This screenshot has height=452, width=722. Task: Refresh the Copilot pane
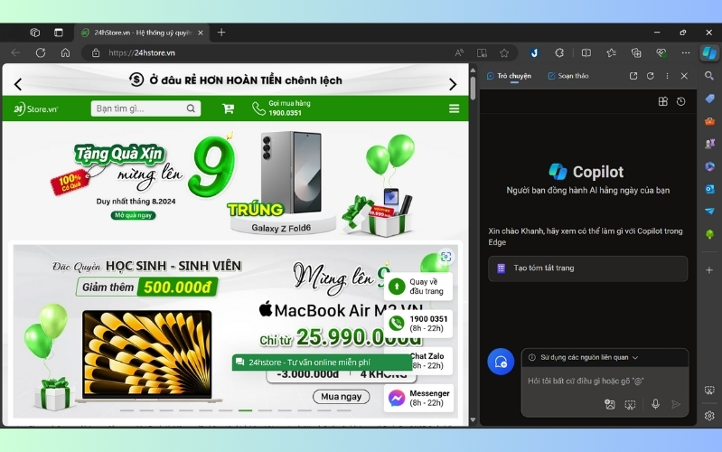pyautogui.click(x=651, y=76)
